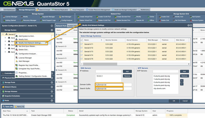Image resolution: width=205 pixels, height=118 pixels.
Task: Open Alert Manager from the toolbar
Action: click(65, 17)
